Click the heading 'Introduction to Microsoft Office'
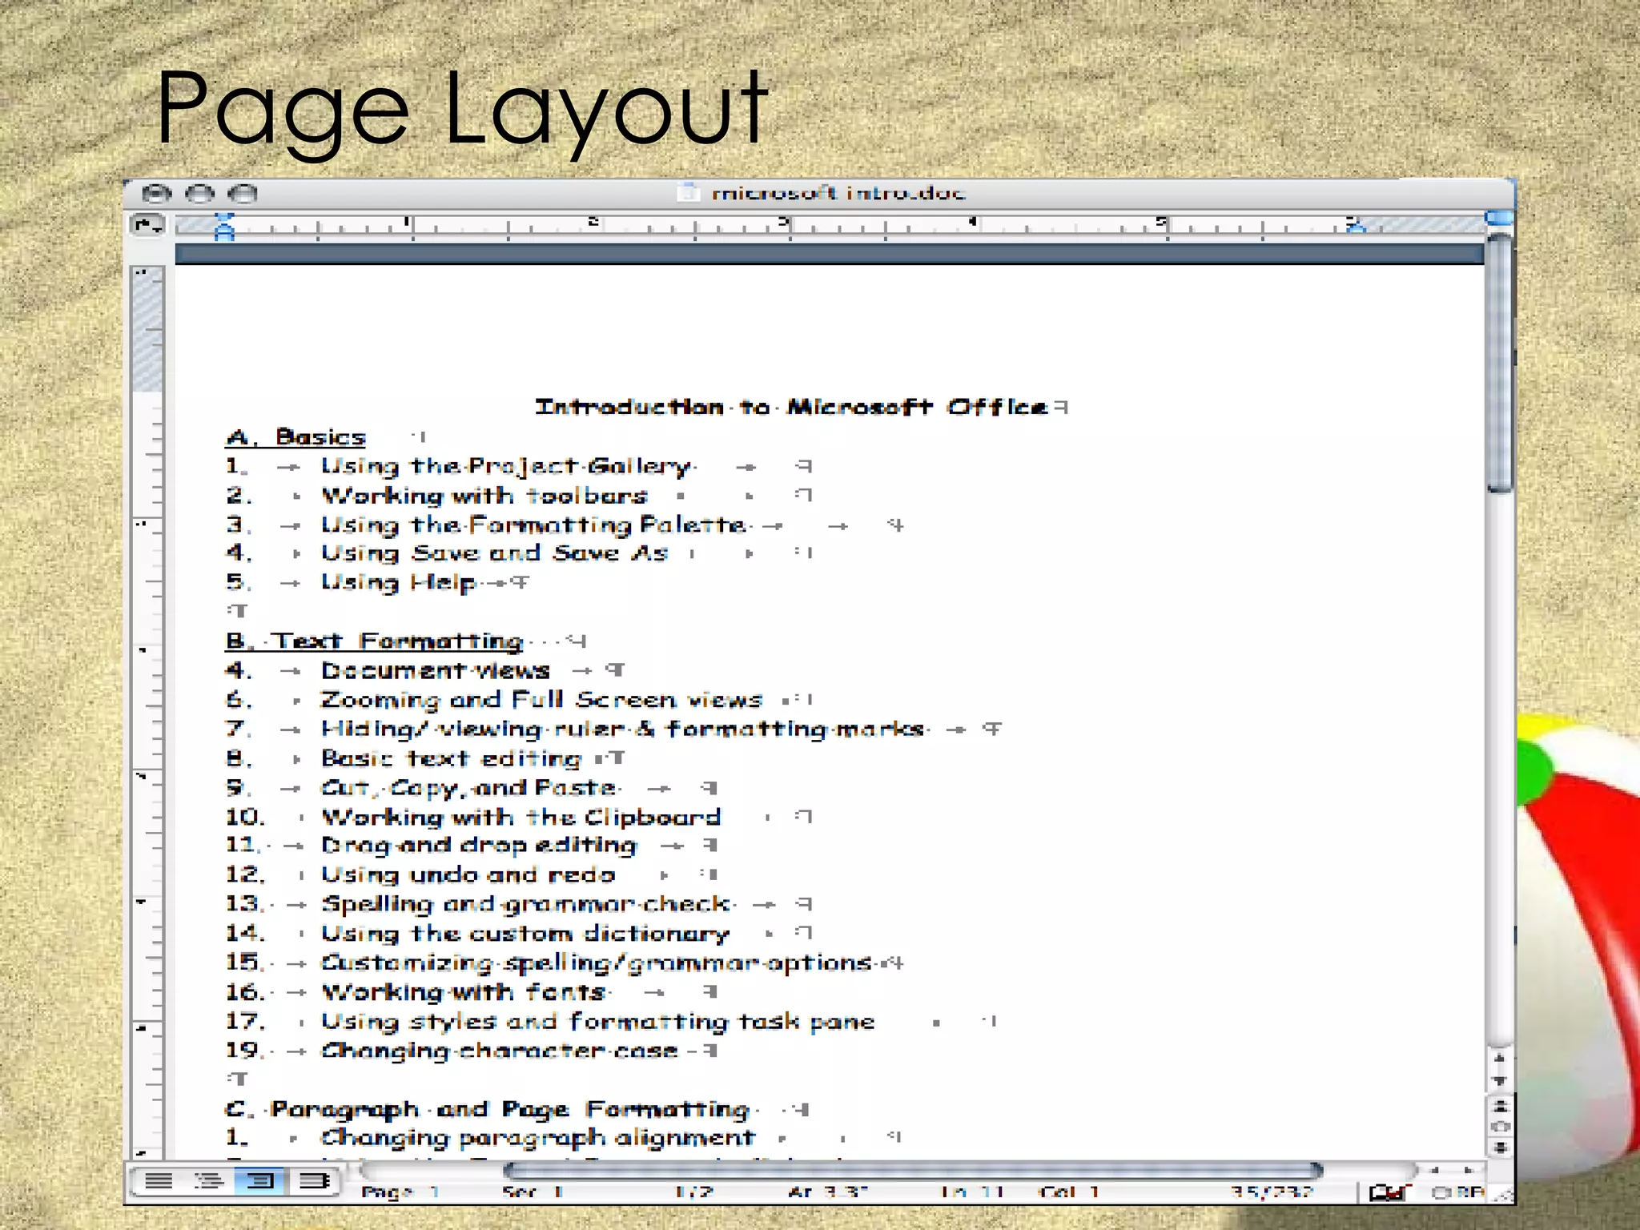This screenshot has height=1230, width=1640. [x=792, y=408]
